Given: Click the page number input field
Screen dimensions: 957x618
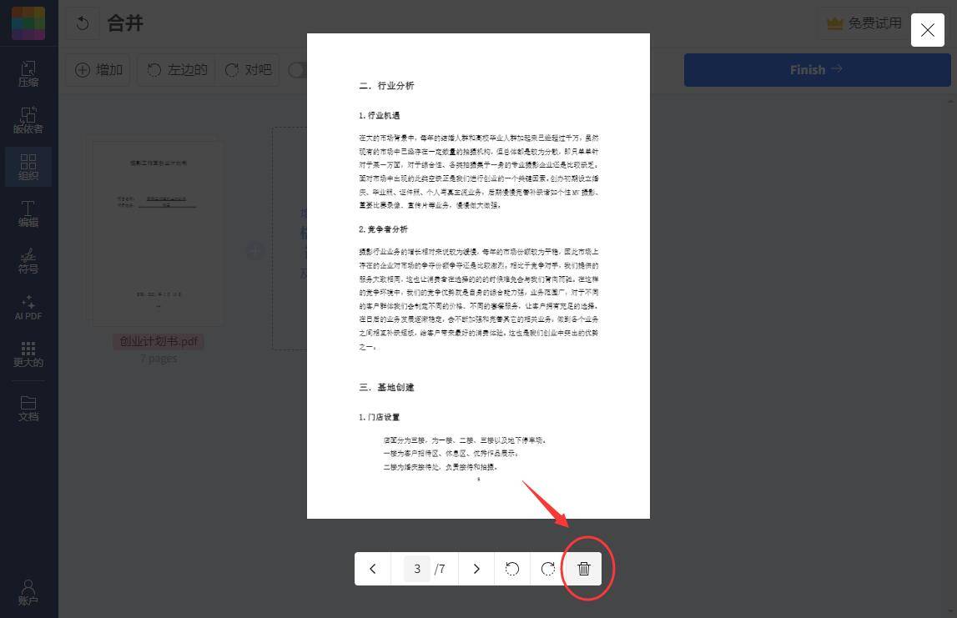Looking at the screenshot, I should [x=417, y=569].
